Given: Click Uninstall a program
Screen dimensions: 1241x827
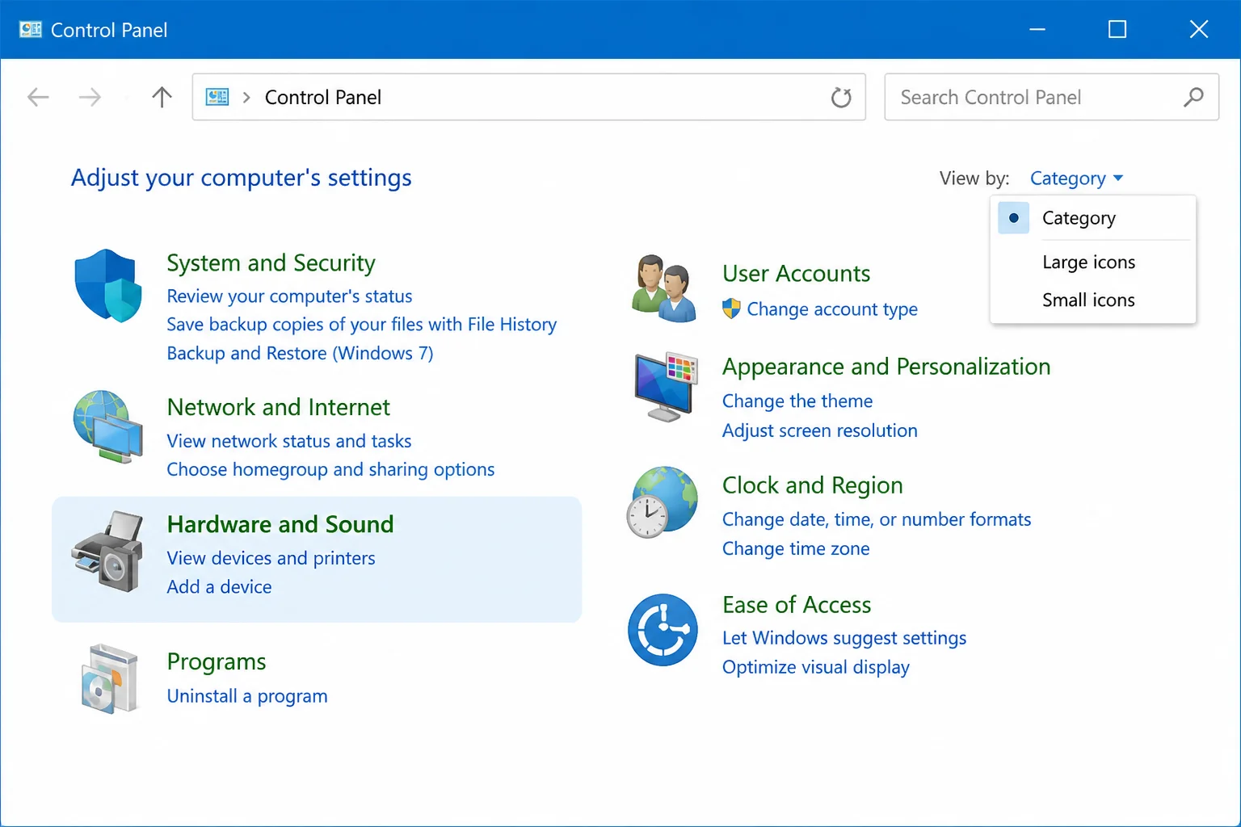Looking at the screenshot, I should [x=247, y=696].
